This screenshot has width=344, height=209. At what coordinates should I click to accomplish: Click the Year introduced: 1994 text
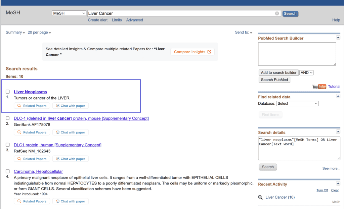[31, 194]
